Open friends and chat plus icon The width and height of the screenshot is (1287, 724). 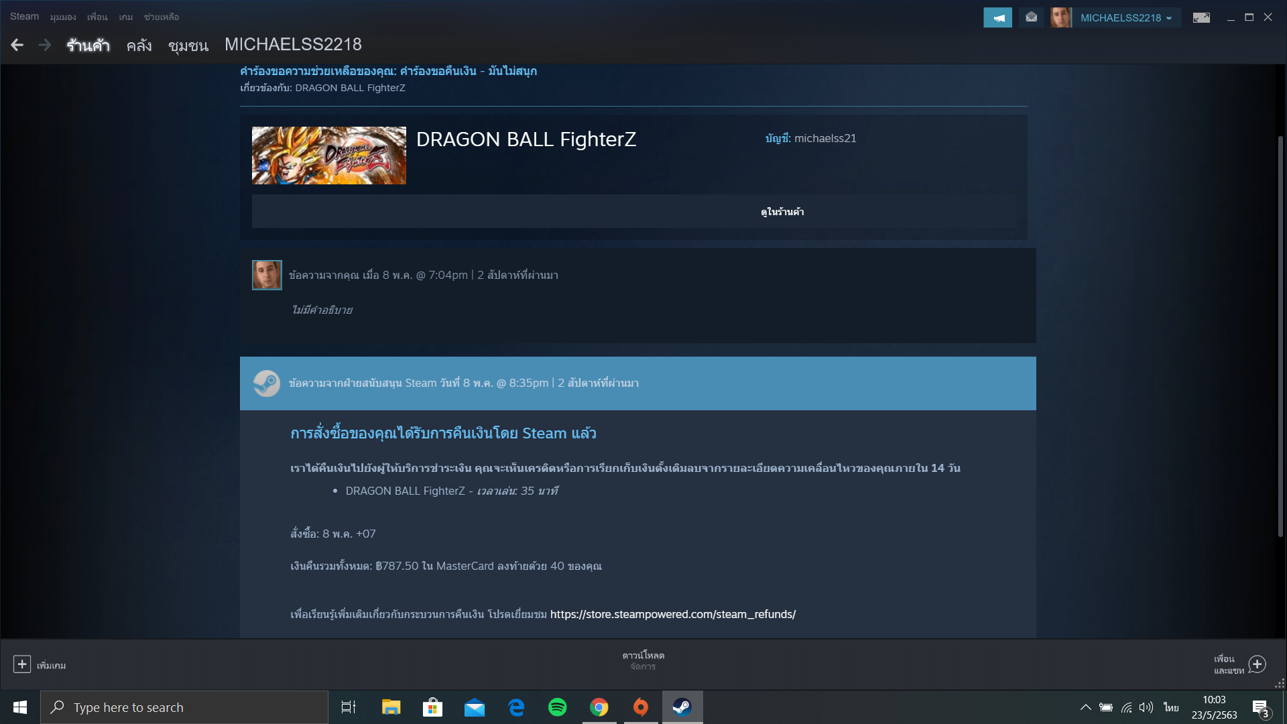point(1257,664)
